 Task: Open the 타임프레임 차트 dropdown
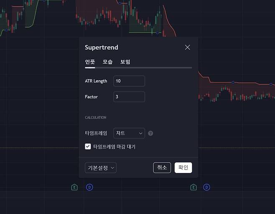[x=129, y=133]
